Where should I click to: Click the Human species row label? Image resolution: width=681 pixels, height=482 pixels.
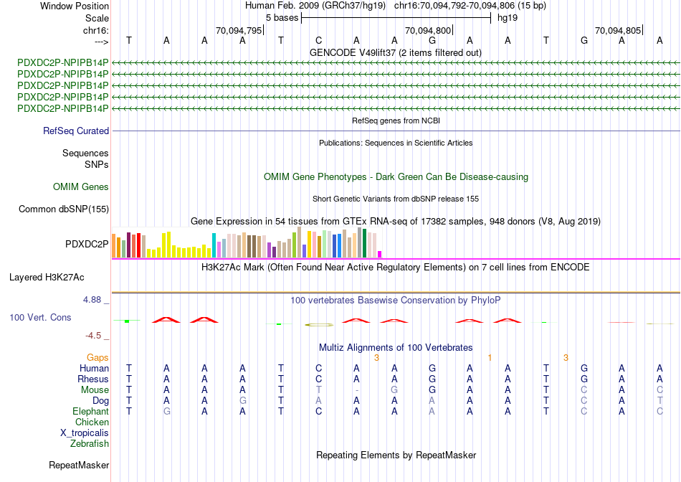tap(94, 368)
